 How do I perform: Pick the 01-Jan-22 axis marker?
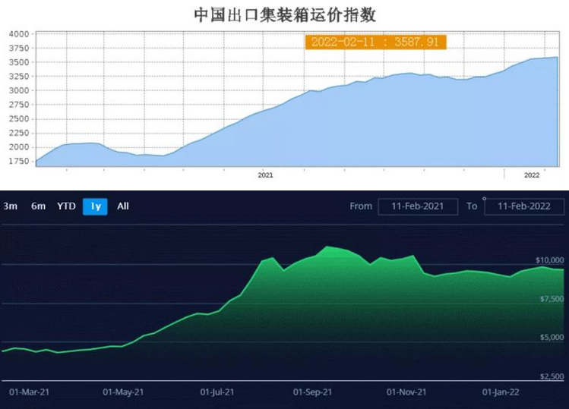[501, 392]
